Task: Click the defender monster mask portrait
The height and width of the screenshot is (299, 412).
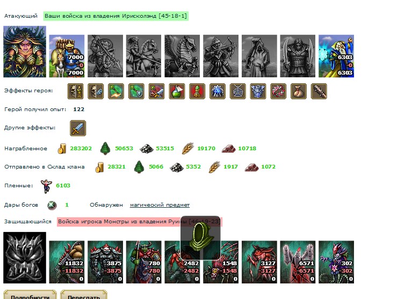Action: pyautogui.click(x=25, y=258)
